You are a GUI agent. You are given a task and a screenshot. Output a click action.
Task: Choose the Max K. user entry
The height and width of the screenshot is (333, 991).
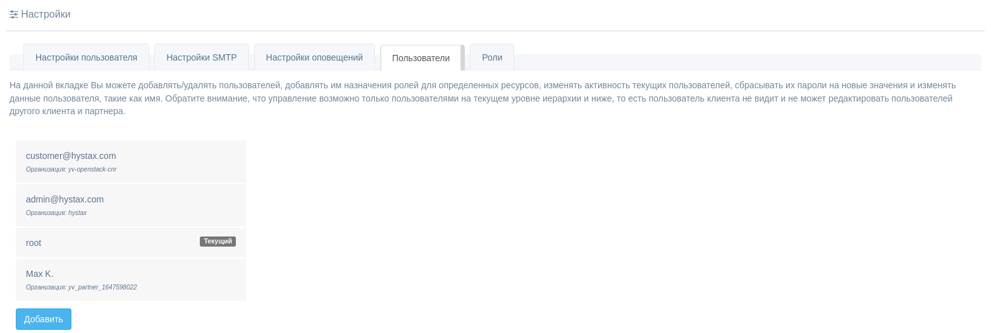40,274
